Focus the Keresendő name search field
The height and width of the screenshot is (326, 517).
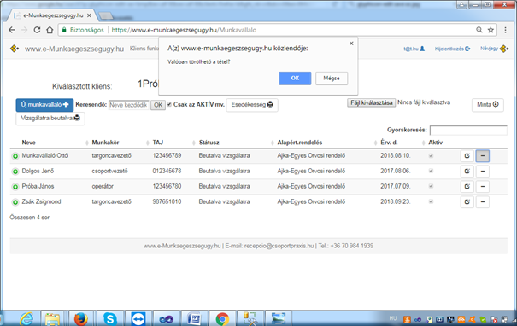128,105
